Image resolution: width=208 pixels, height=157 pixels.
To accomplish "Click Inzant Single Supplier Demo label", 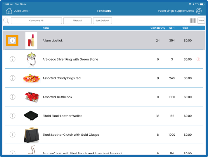I will 176,11.
